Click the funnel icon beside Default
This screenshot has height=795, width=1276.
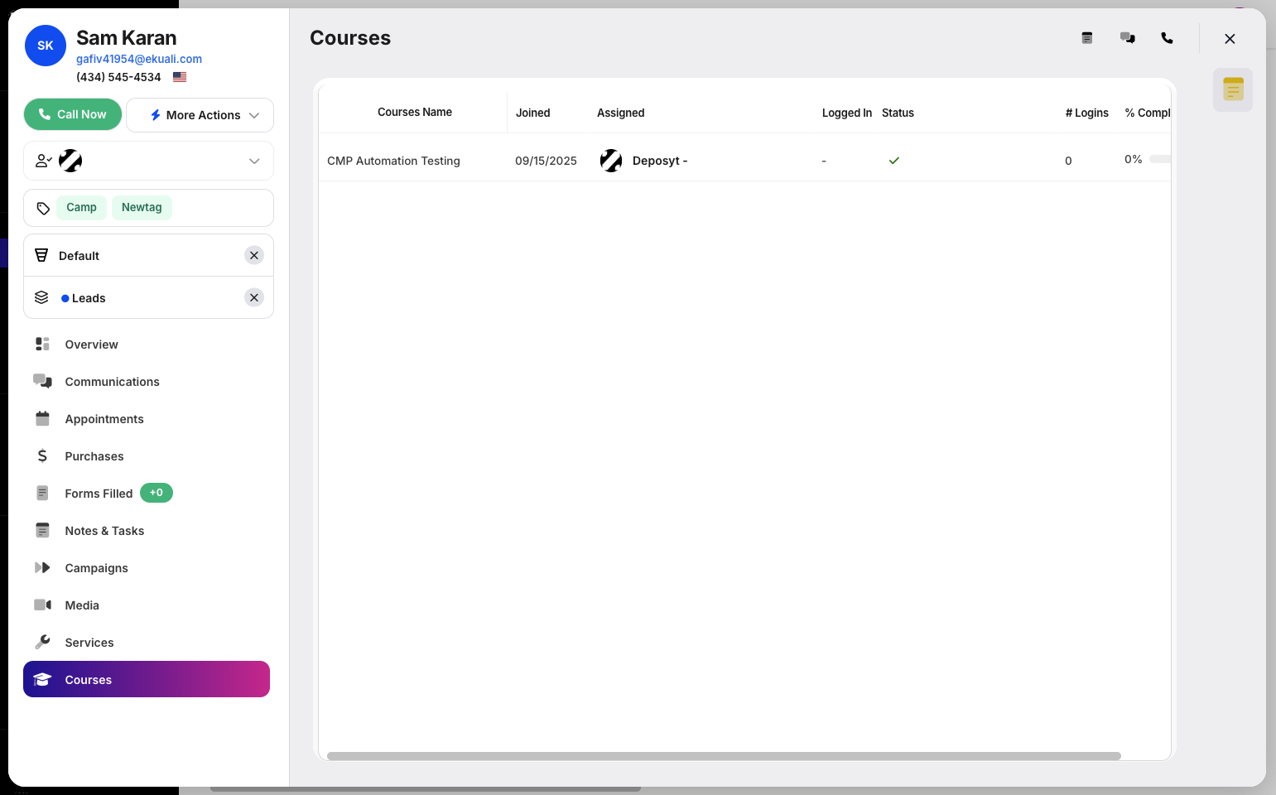click(x=41, y=255)
